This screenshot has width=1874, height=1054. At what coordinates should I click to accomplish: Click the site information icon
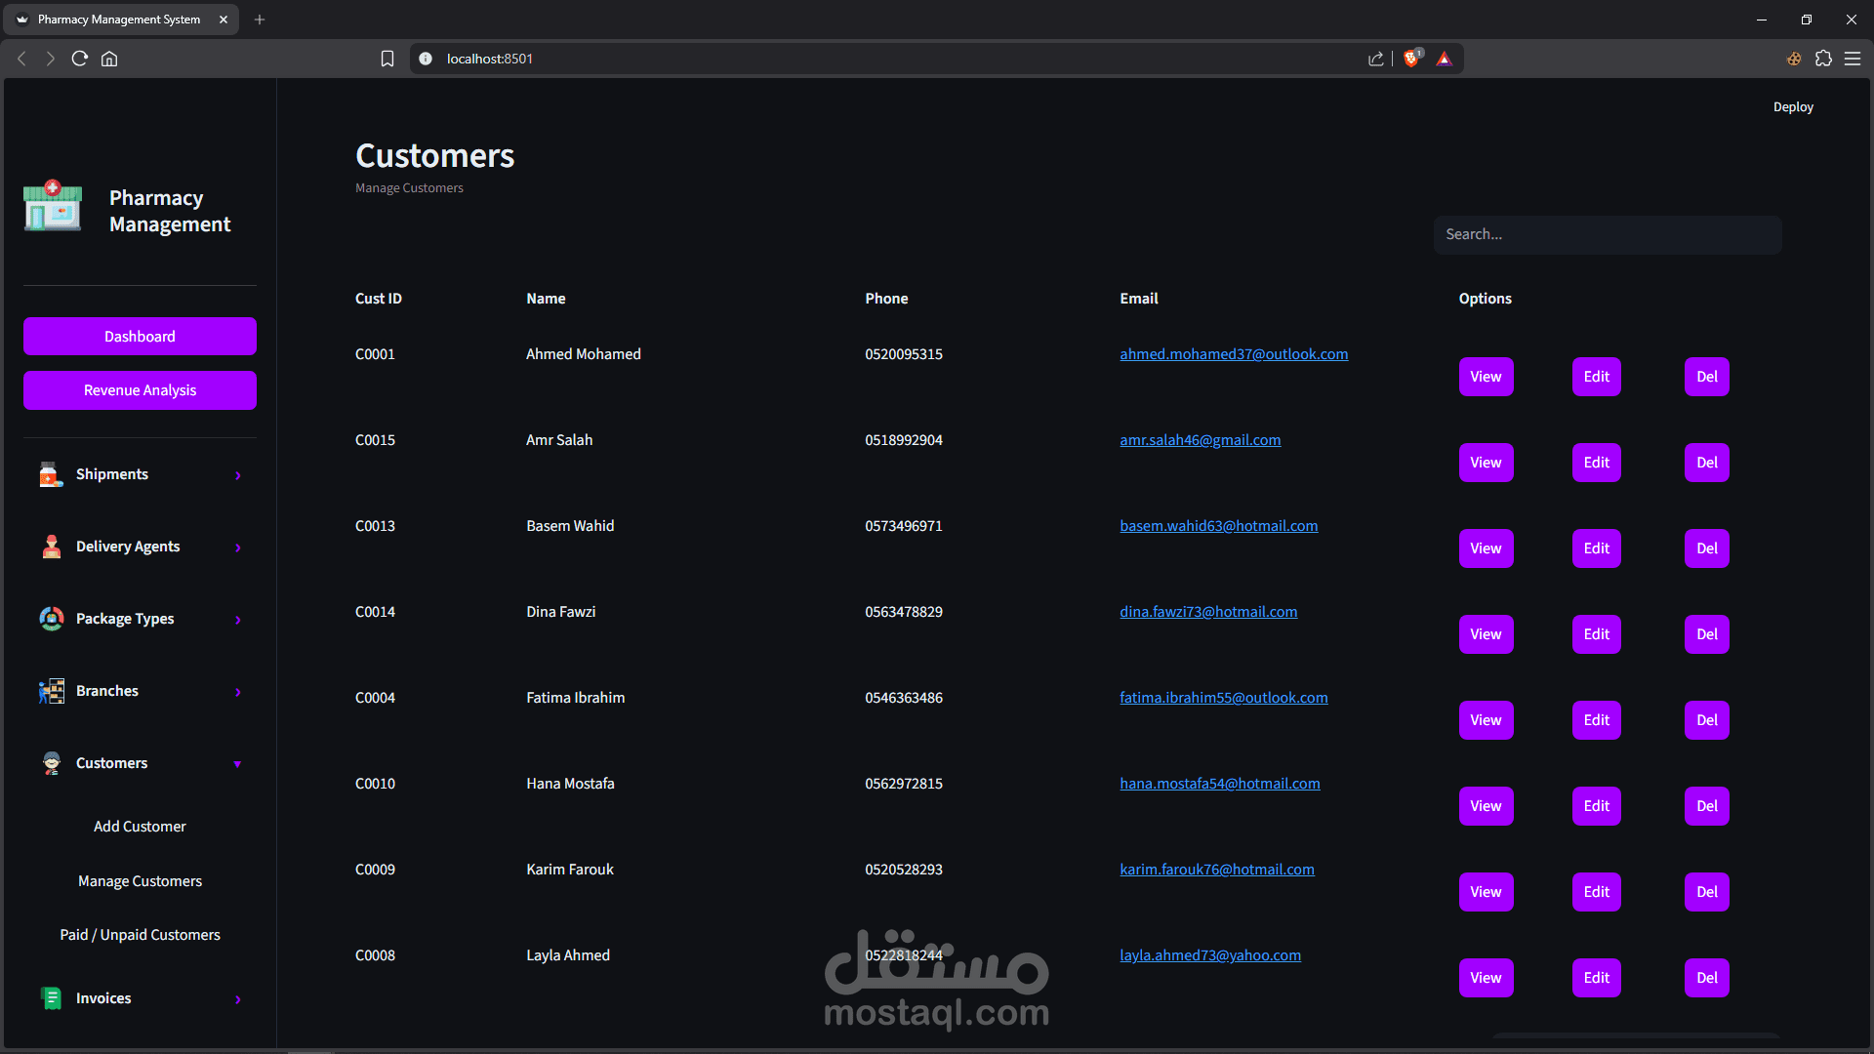[x=426, y=59]
